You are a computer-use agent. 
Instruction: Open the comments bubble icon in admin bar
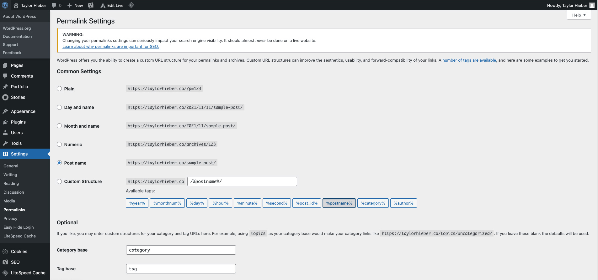[x=54, y=5]
